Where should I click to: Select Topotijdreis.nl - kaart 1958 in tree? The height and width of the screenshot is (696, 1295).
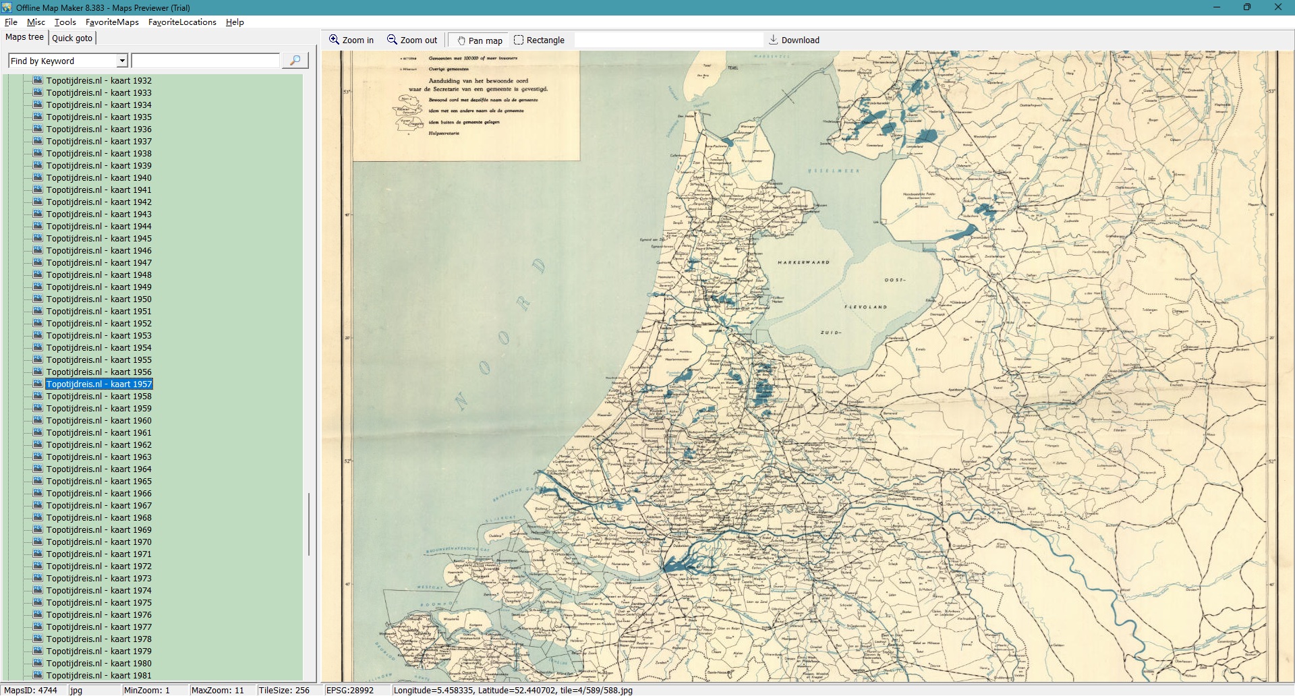coord(98,396)
